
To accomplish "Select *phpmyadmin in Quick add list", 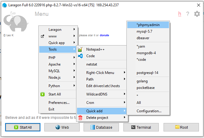I will [x=148, y=25].
